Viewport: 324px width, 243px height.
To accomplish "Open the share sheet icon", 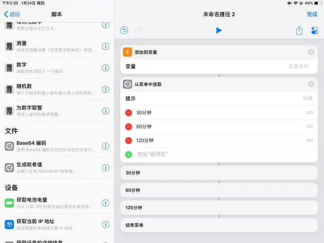I will 299,31.
